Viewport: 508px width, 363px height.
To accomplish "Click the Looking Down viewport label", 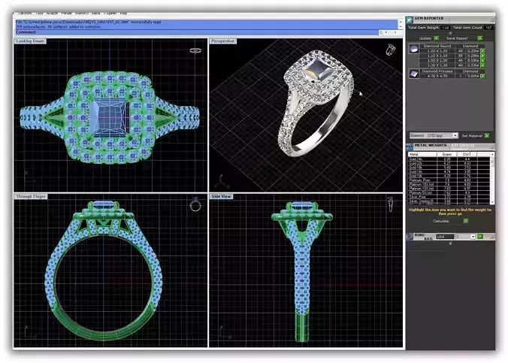I will pos(31,41).
